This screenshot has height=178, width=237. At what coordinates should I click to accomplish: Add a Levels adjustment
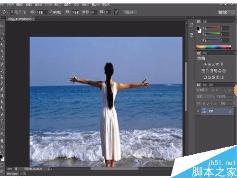[x=210, y=64]
